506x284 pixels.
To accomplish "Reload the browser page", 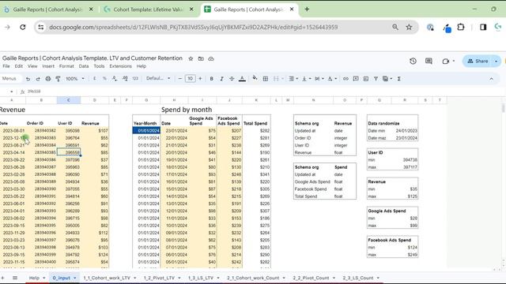I will [x=23, y=28].
